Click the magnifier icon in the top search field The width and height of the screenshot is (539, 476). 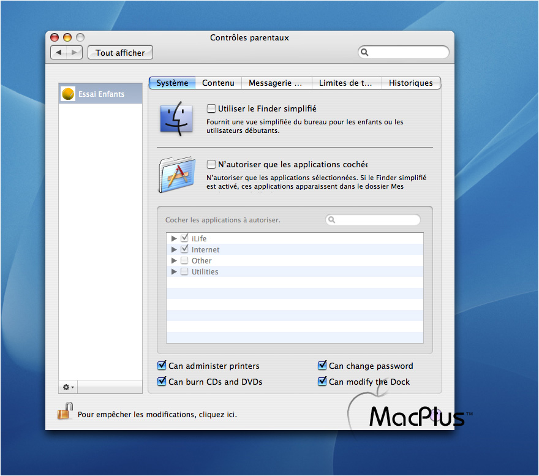tap(364, 53)
